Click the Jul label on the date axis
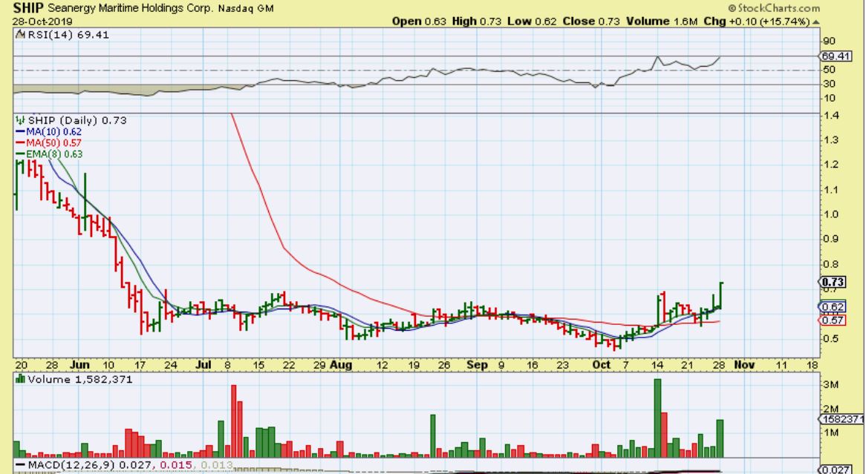The height and width of the screenshot is (474, 866). 204,365
